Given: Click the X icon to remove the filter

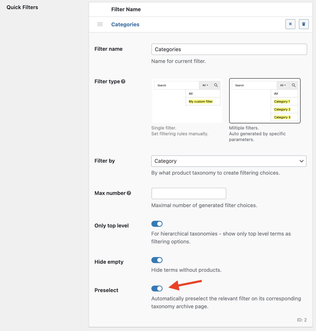Looking at the screenshot, I should [x=290, y=24].
